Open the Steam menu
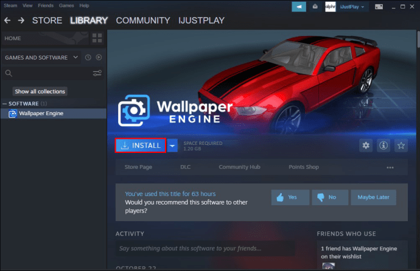 click(10, 5)
